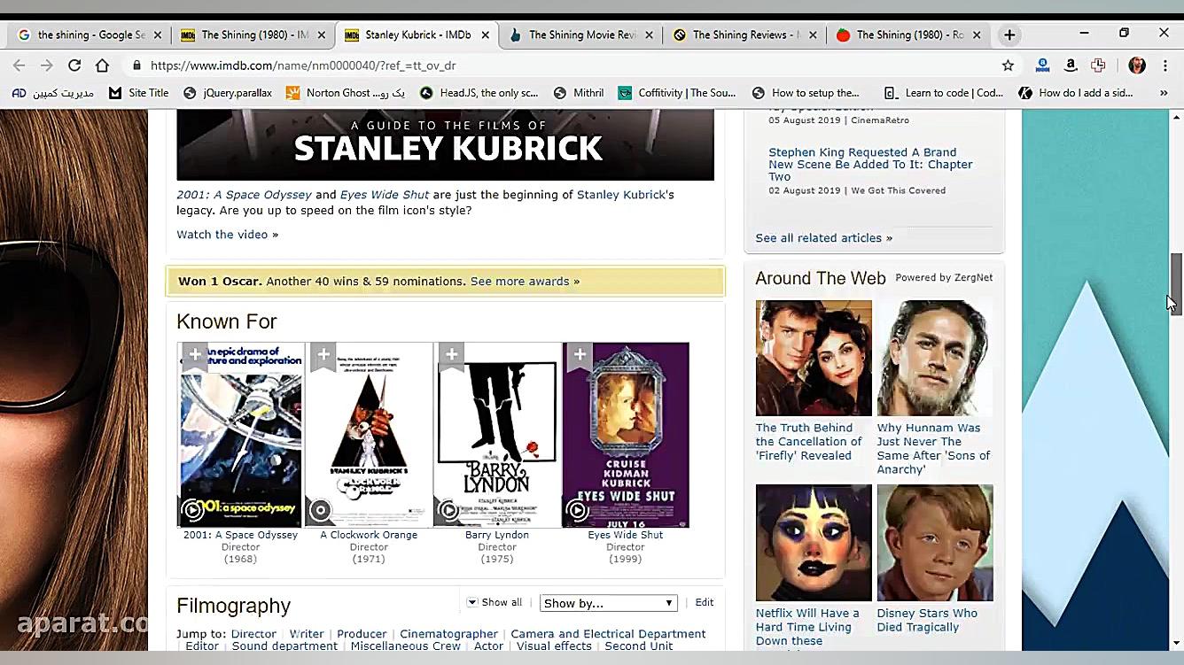Open the Norton Ghost bookmark
Image resolution: width=1184 pixels, height=665 pixels.
coord(346,93)
